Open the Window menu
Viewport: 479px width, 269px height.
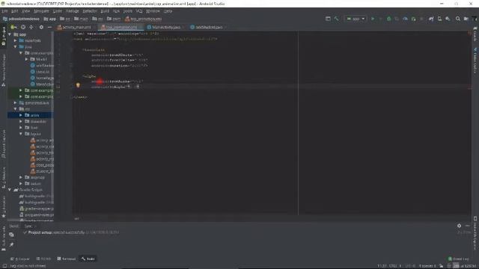pos(153,11)
